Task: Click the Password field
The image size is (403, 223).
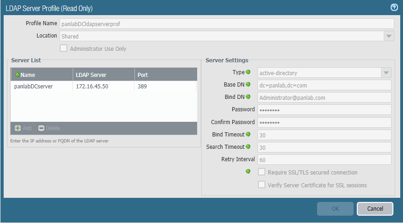Action: tap(325, 110)
